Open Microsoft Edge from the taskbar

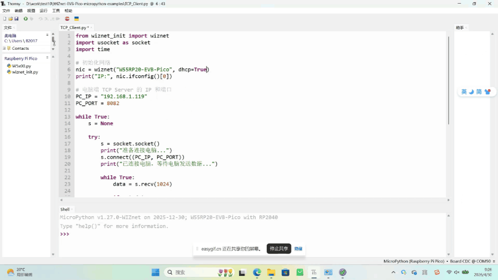[x=257, y=272]
